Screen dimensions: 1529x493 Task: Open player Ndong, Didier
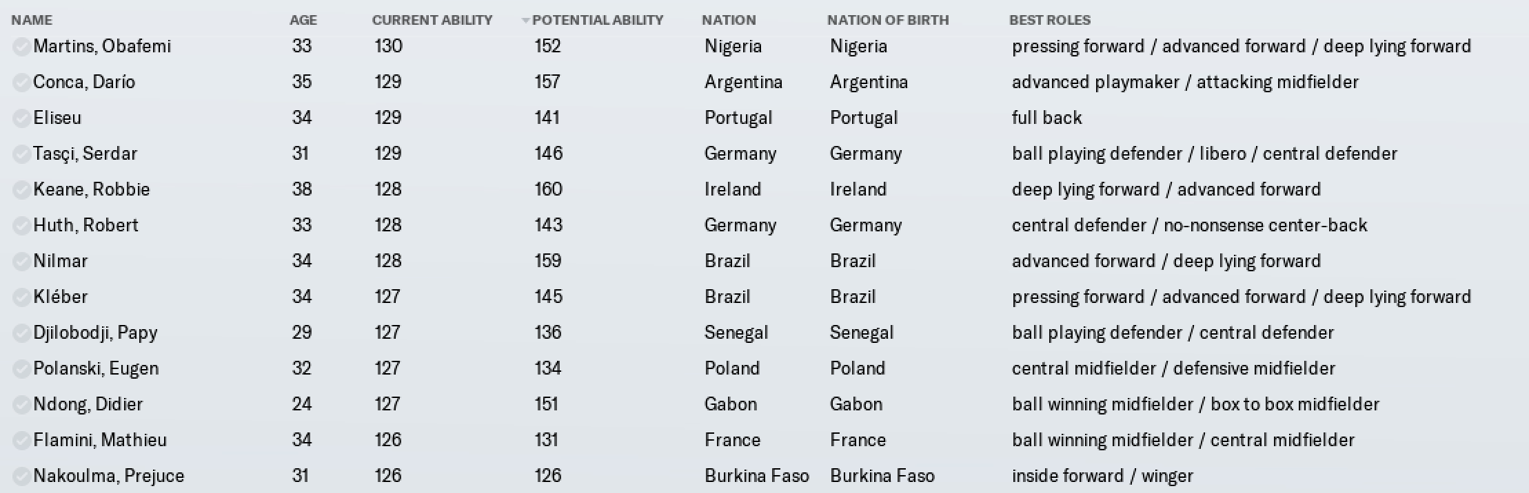coord(88,404)
